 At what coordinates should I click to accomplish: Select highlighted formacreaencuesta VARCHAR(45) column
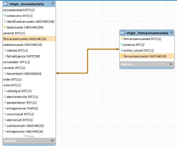[147, 56]
